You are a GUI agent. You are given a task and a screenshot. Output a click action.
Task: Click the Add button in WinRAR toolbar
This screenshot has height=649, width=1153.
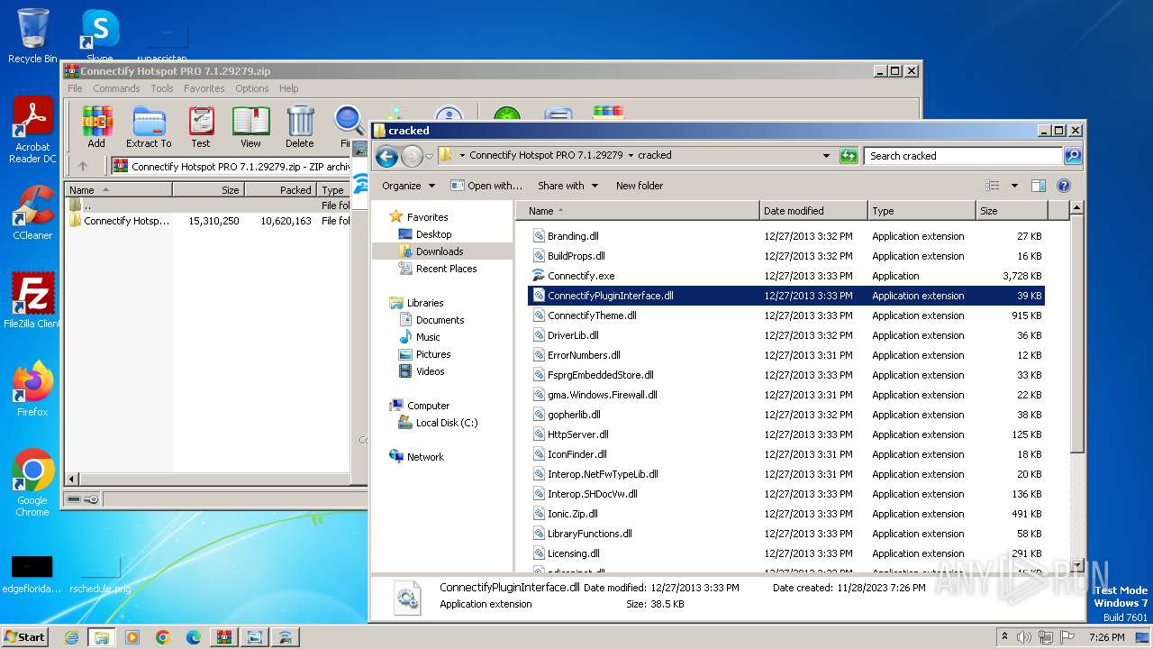(96, 126)
